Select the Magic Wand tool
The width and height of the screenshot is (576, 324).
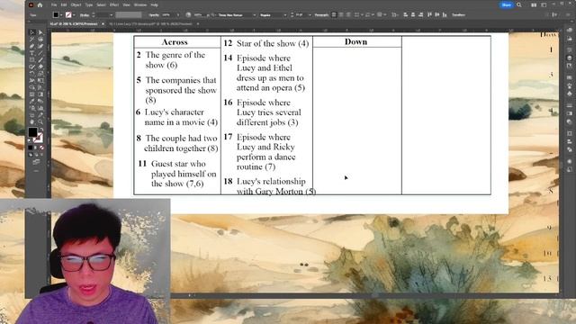32,39
